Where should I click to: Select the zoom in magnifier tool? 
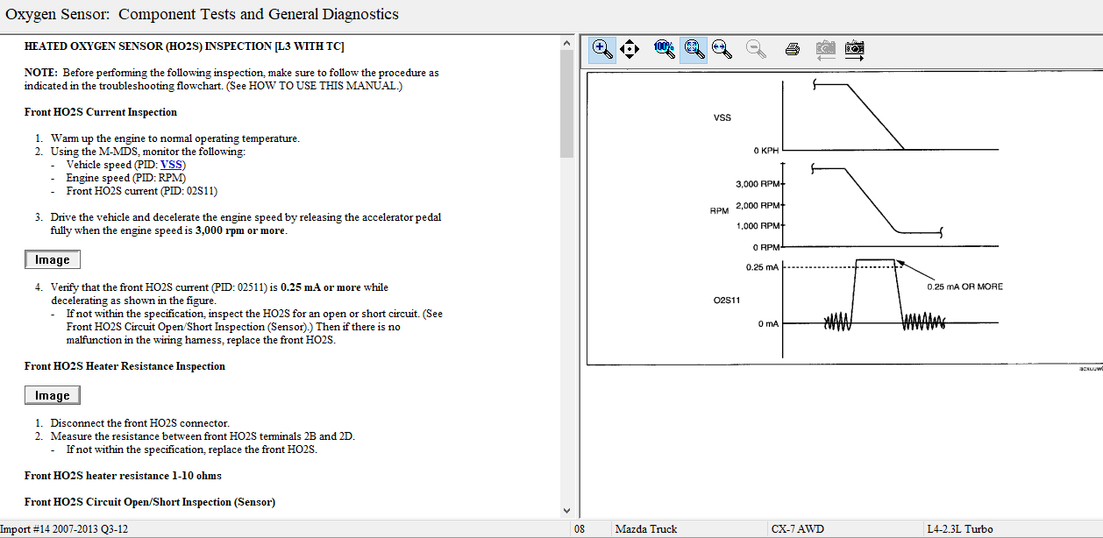point(602,49)
